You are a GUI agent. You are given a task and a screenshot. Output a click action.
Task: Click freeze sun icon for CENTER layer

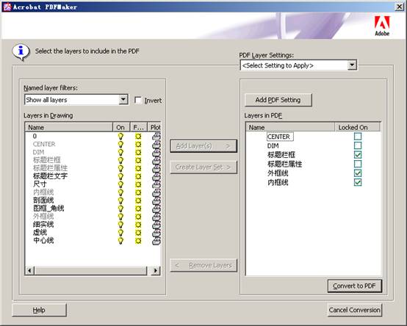138,144
